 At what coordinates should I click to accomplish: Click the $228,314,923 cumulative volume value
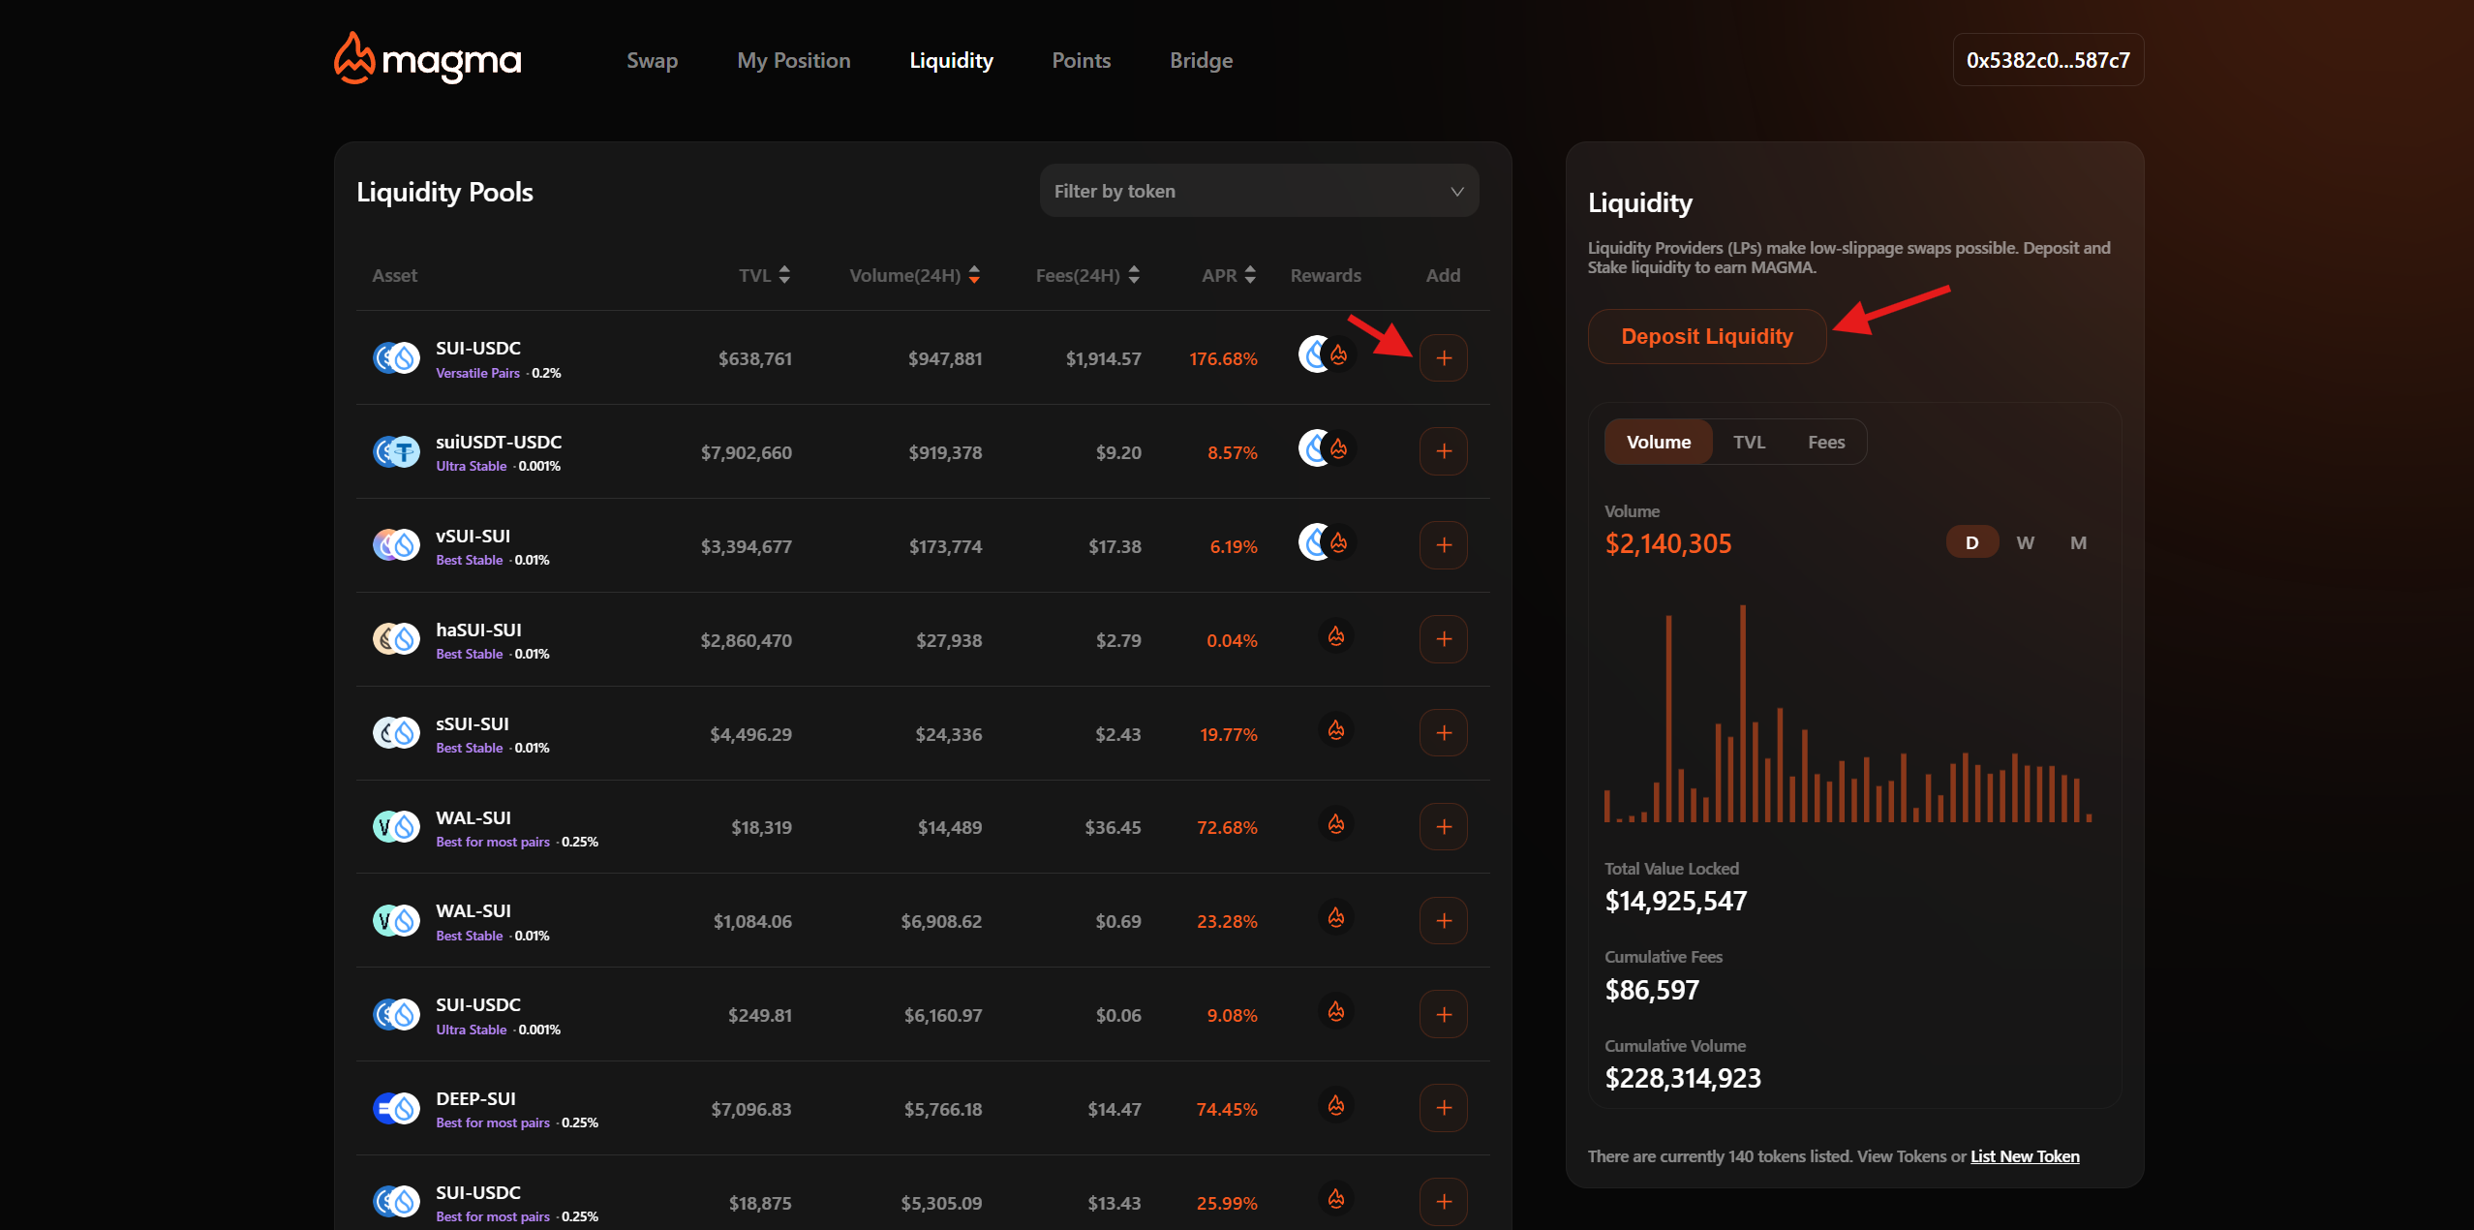pos(1683,1078)
